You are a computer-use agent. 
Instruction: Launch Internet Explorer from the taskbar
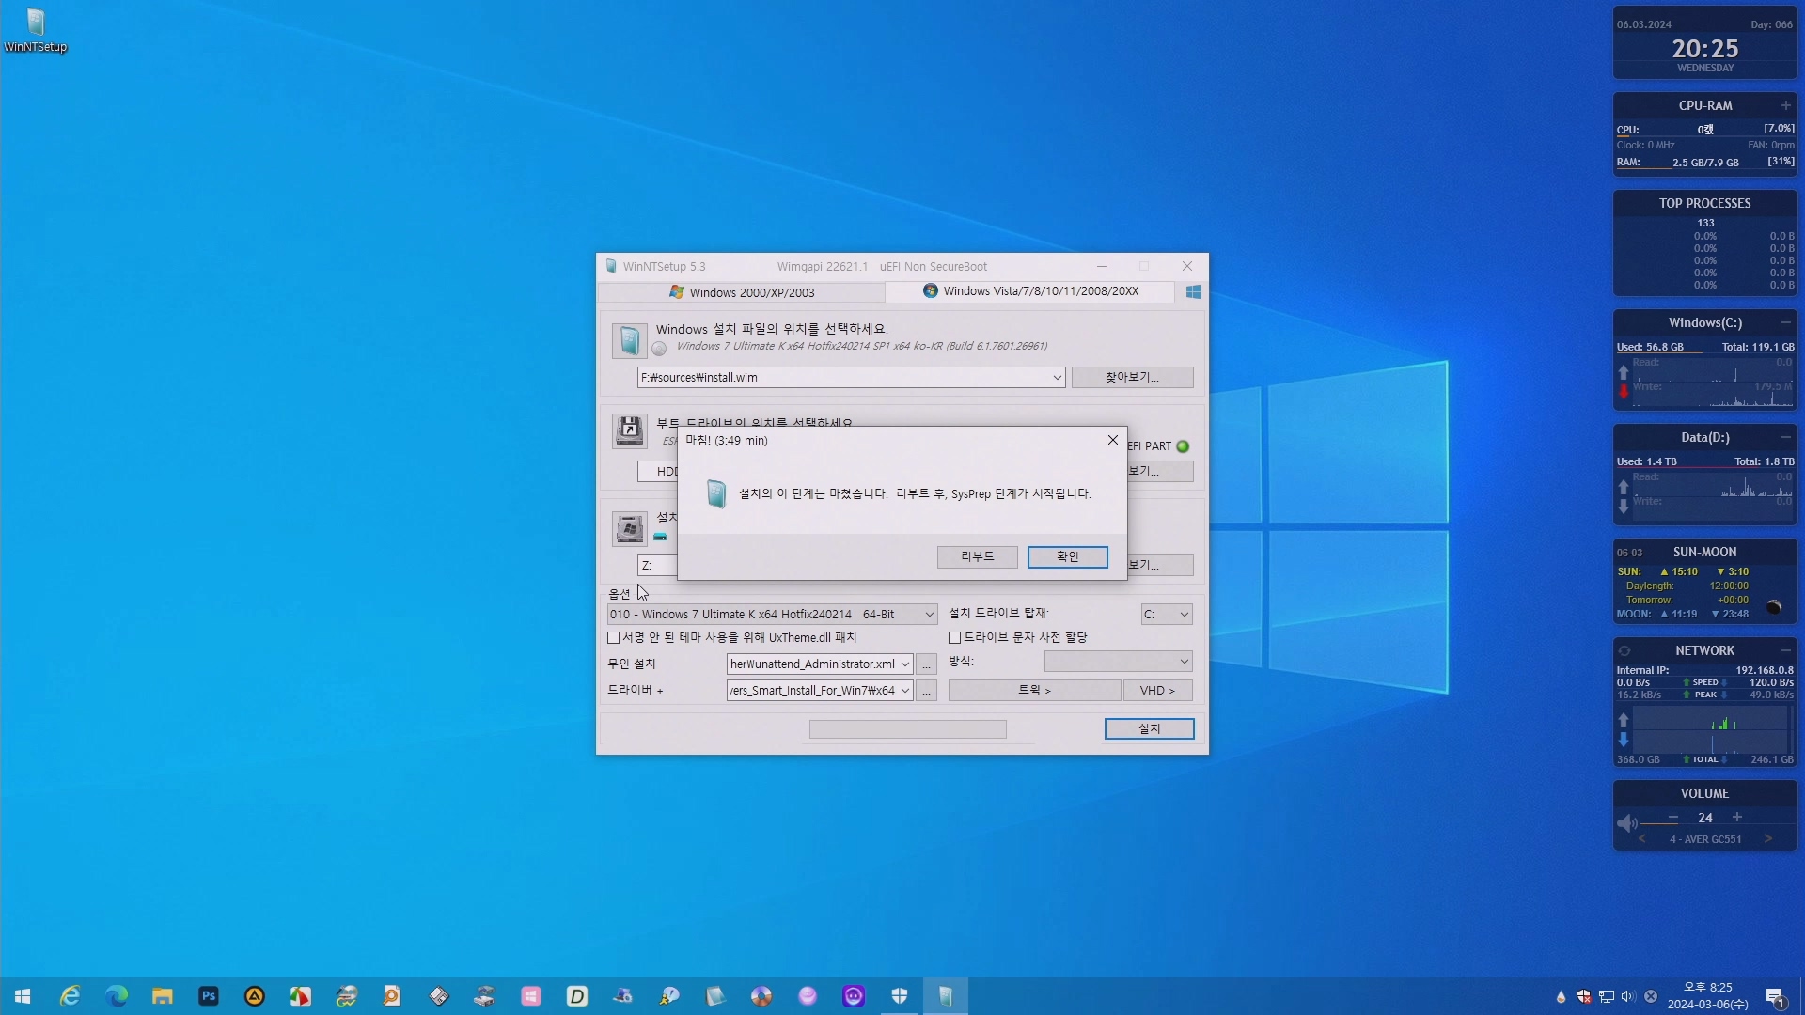70,996
